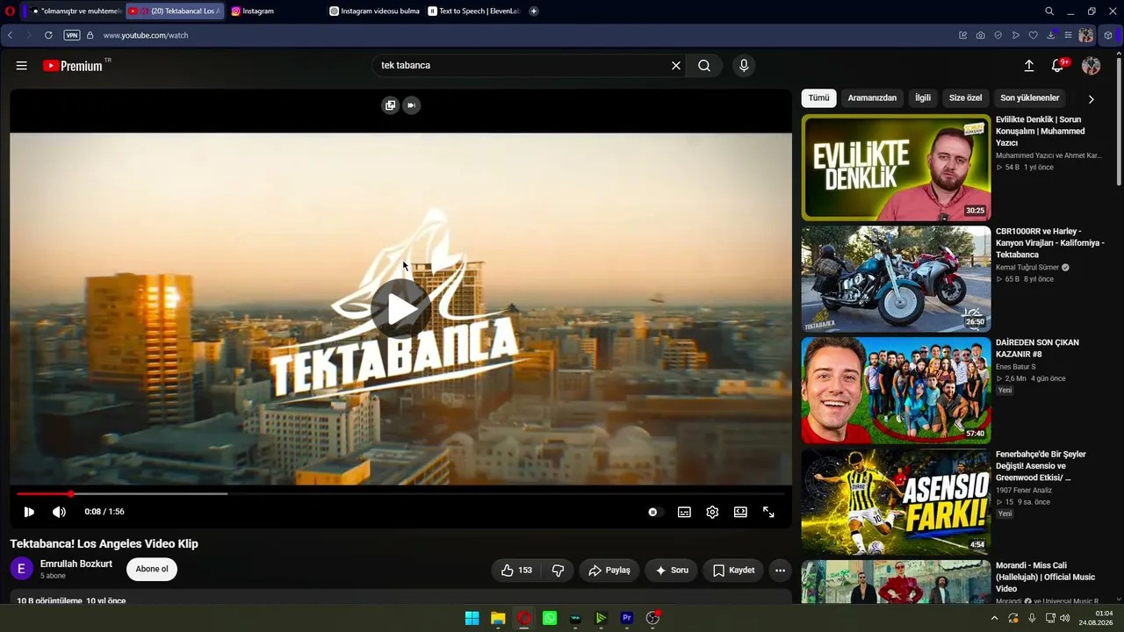
Task: Toggle subtitles/closed captions
Action: pos(684,512)
